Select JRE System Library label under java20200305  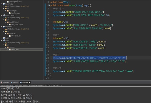click(18, 18)
